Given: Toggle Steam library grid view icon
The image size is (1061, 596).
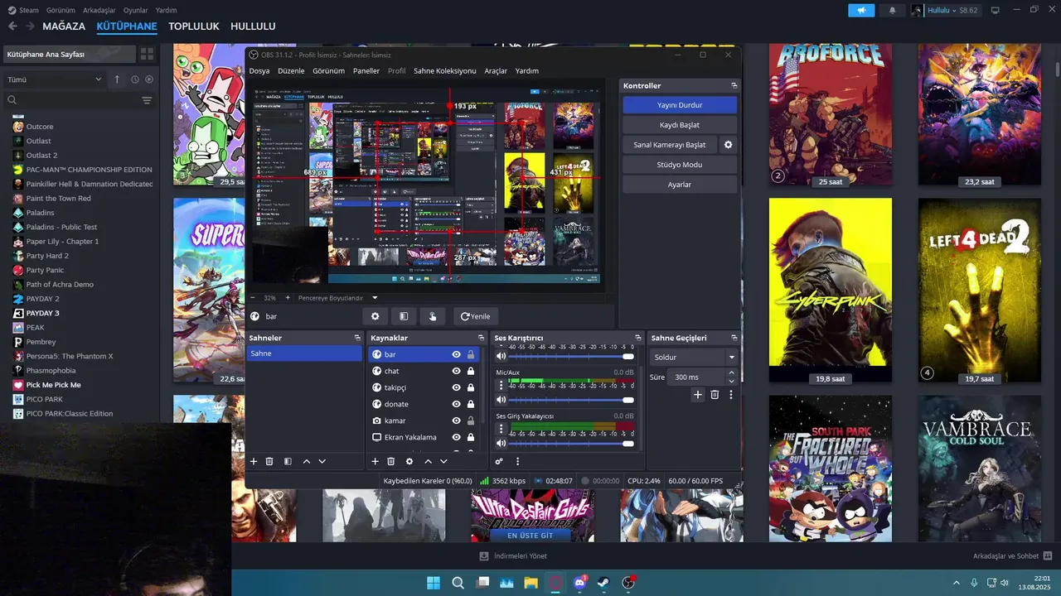Looking at the screenshot, I should [x=147, y=54].
